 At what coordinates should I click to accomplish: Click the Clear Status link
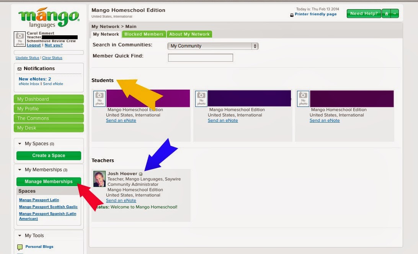tap(52, 57)
